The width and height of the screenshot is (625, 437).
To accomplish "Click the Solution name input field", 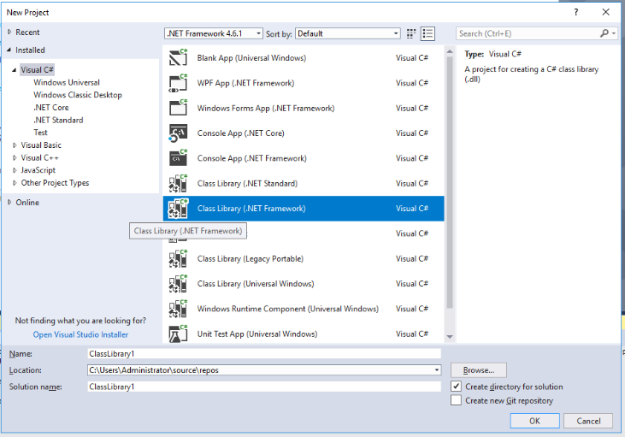I will pyautogui.click(x=264, y=387).
